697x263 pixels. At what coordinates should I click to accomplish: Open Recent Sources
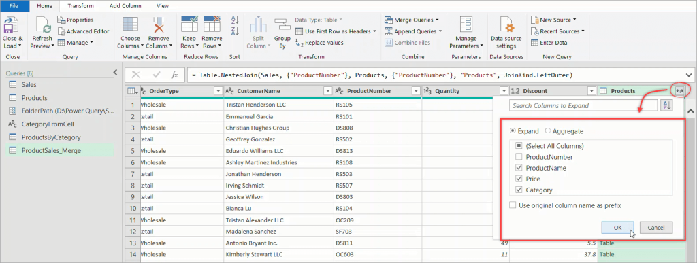(x=557, y=31)
